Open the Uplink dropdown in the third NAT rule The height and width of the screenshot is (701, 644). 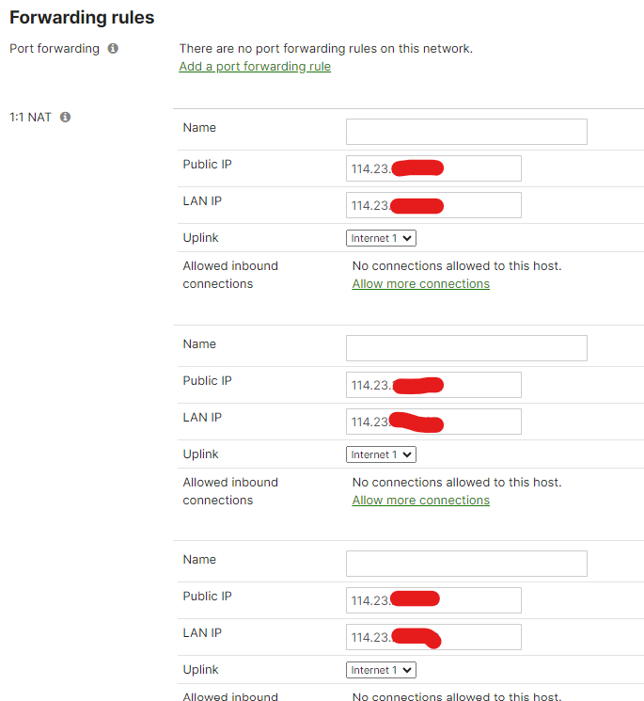(381, 670)
